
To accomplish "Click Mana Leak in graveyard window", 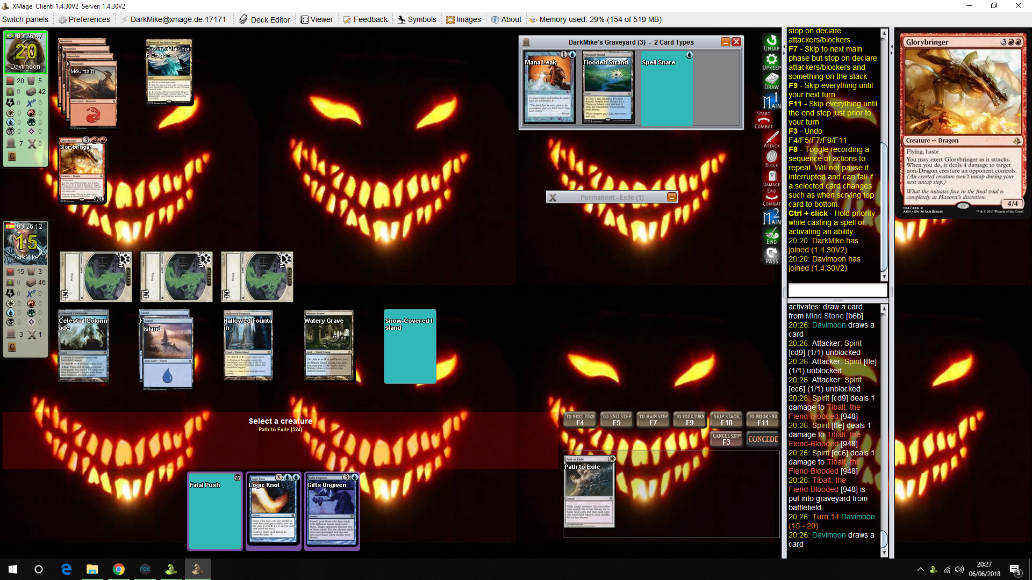I will click(549, 88).
